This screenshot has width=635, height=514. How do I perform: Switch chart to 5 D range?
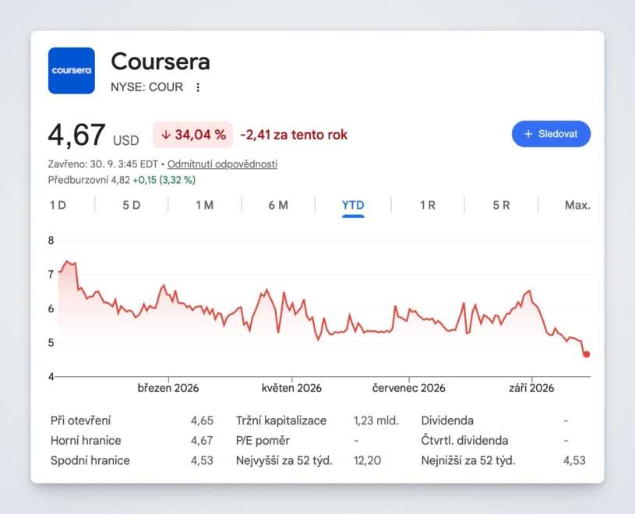(x=131, y=205)
